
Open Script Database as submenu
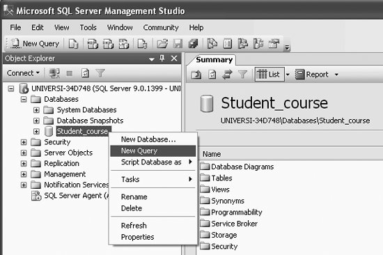[x=153, y=162]
